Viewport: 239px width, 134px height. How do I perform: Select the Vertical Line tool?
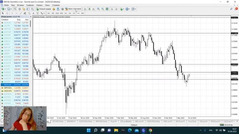coord(12,13)
